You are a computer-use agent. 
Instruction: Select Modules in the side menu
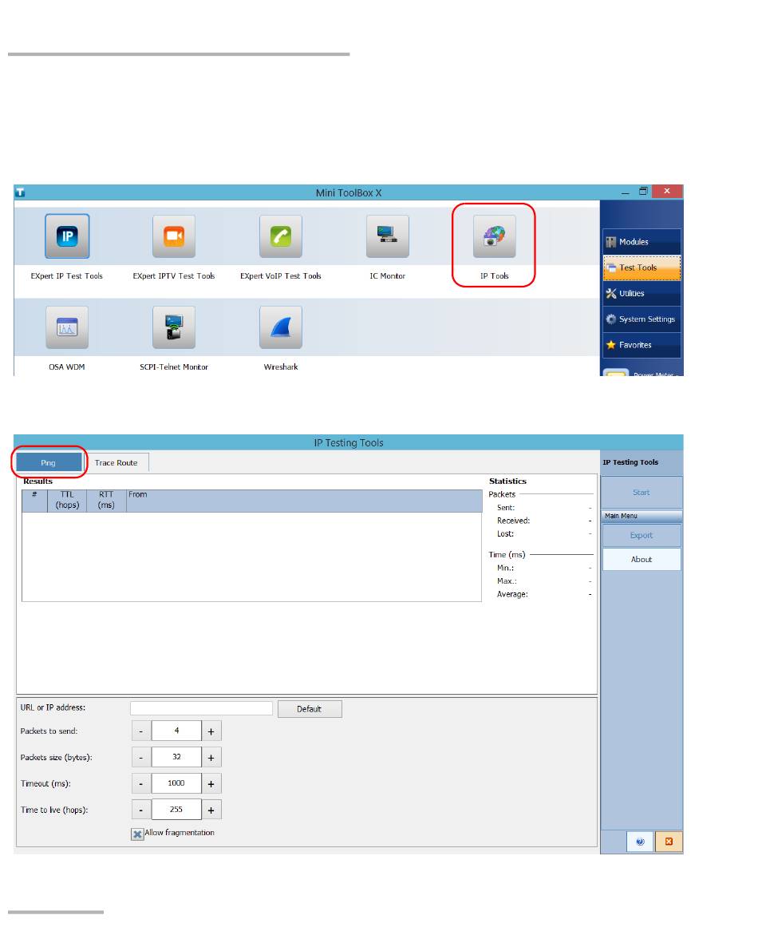[x=642, y=242]
